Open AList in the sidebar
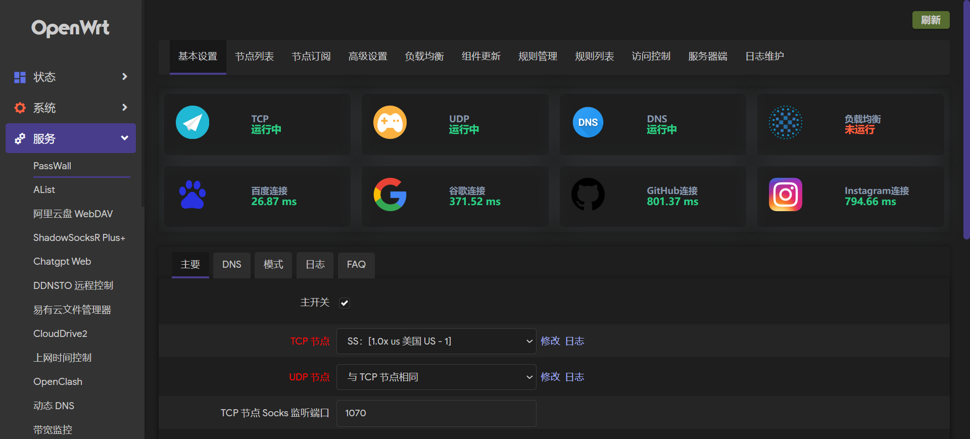970x439 pixels. (x=44, y=189)
